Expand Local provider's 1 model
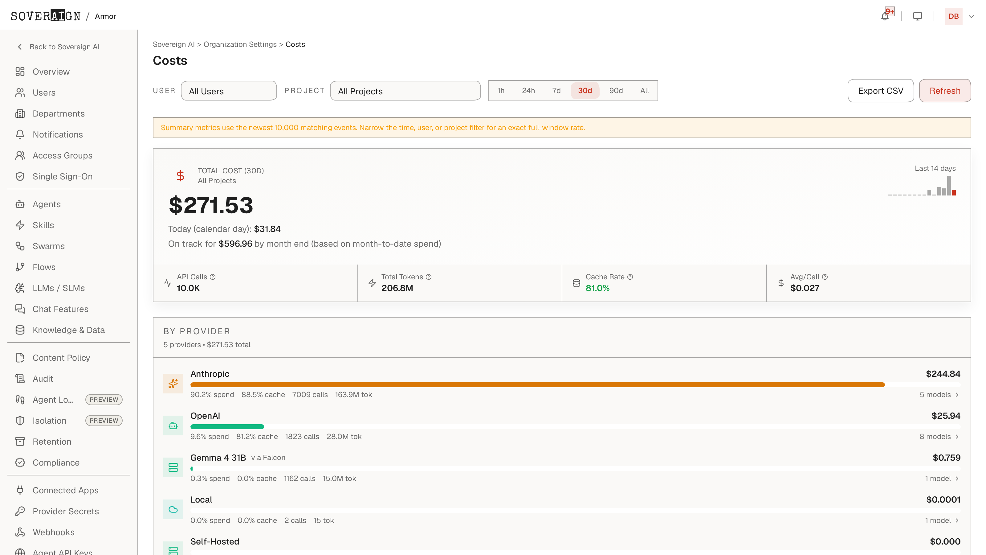Image resolution: width=986 pixels, height=555 pixels. [x=942, y=520]
